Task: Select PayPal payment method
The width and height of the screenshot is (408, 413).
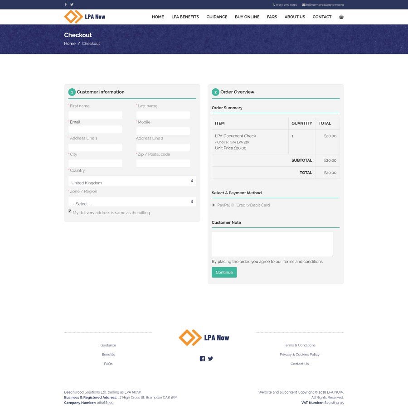Action: pyautogui.click(x=214, y=205)
